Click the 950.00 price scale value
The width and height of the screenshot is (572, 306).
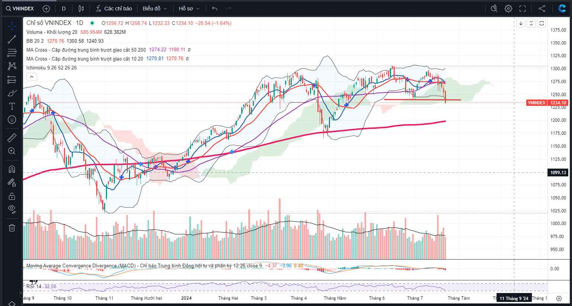click(x=558, y=250)
